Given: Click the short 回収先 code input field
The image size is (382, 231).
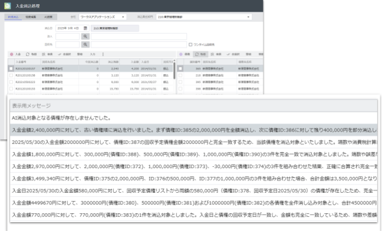Looking at the screenshot, I should coord(67,45).
